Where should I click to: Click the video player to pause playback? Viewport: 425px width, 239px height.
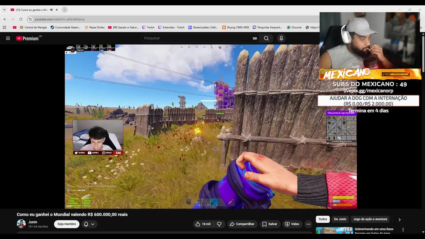click(x=211, y=126)
